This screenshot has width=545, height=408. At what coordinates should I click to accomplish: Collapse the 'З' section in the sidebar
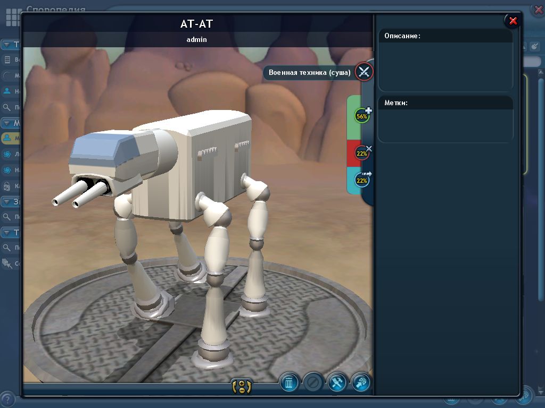[x=7, y=201]
